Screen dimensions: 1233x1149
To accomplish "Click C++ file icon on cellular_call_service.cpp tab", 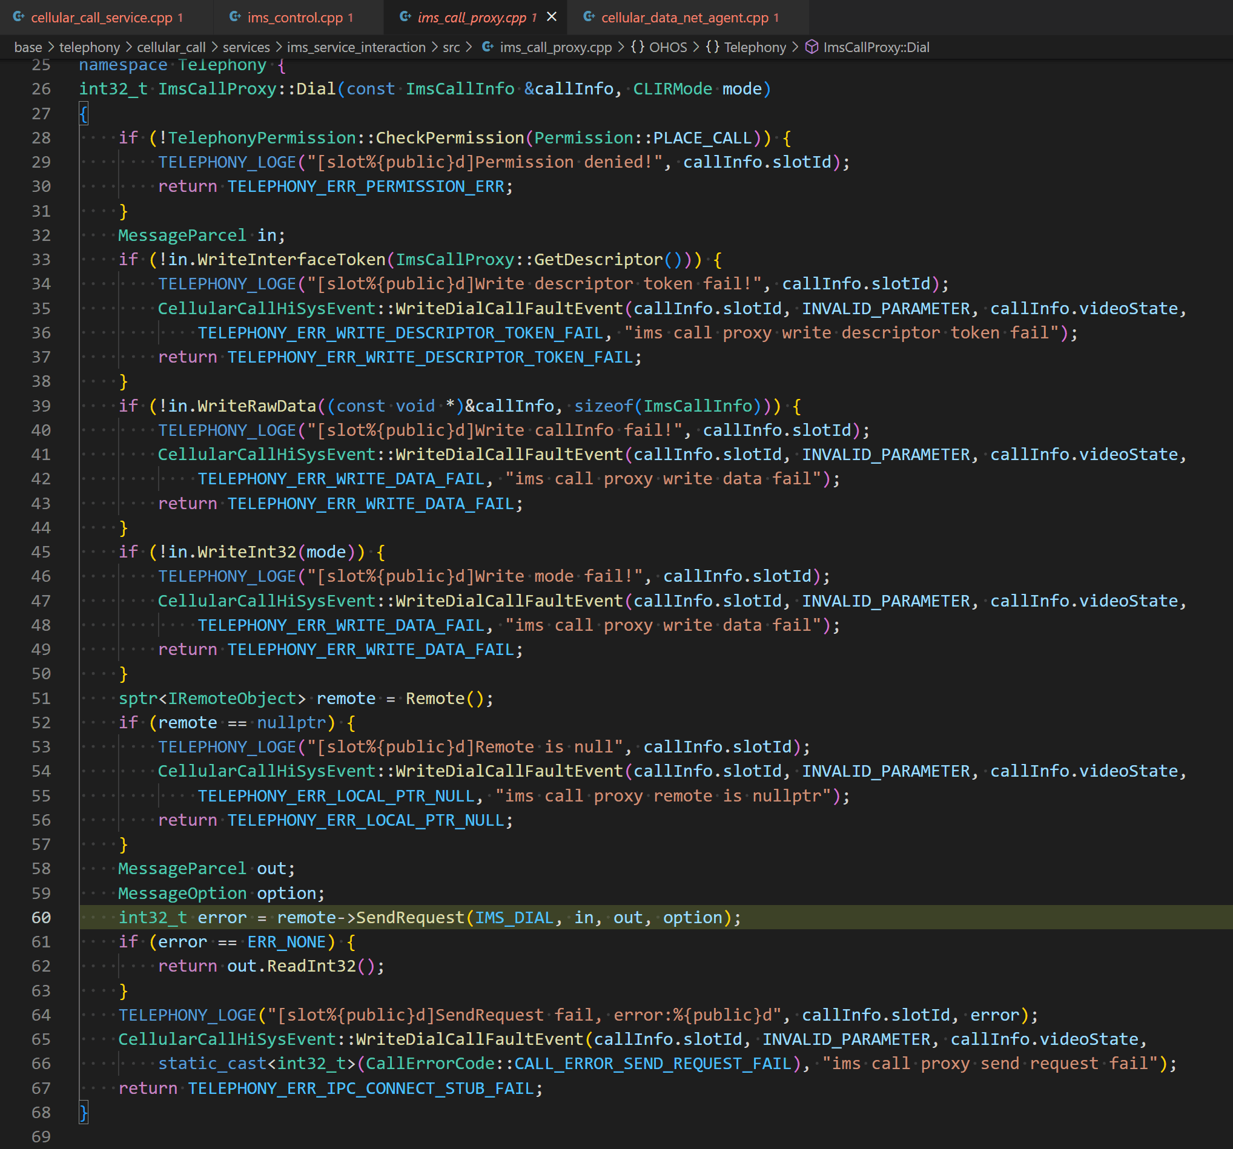I will click(x=19, y=18).
